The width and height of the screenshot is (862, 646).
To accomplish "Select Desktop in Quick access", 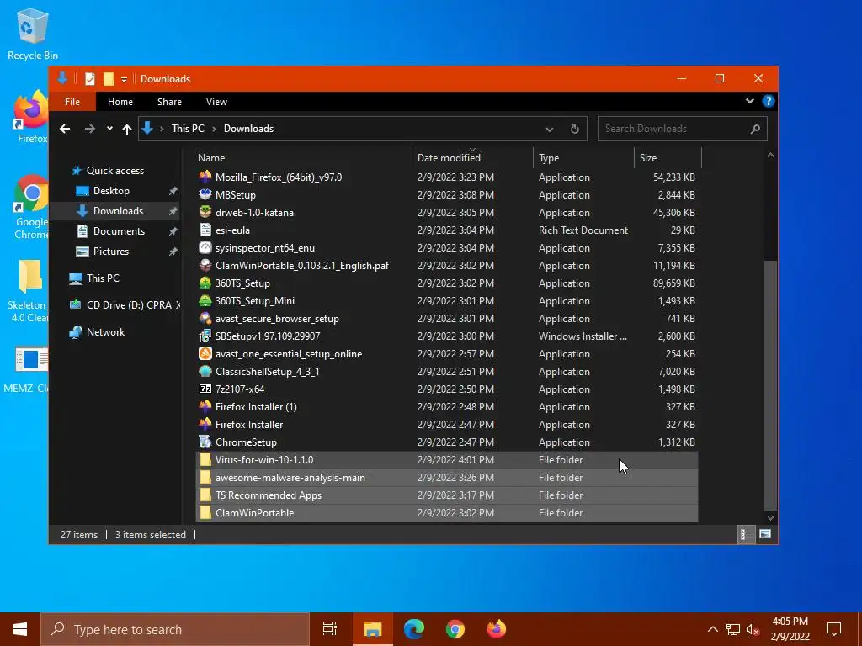I will coord(111,191).
